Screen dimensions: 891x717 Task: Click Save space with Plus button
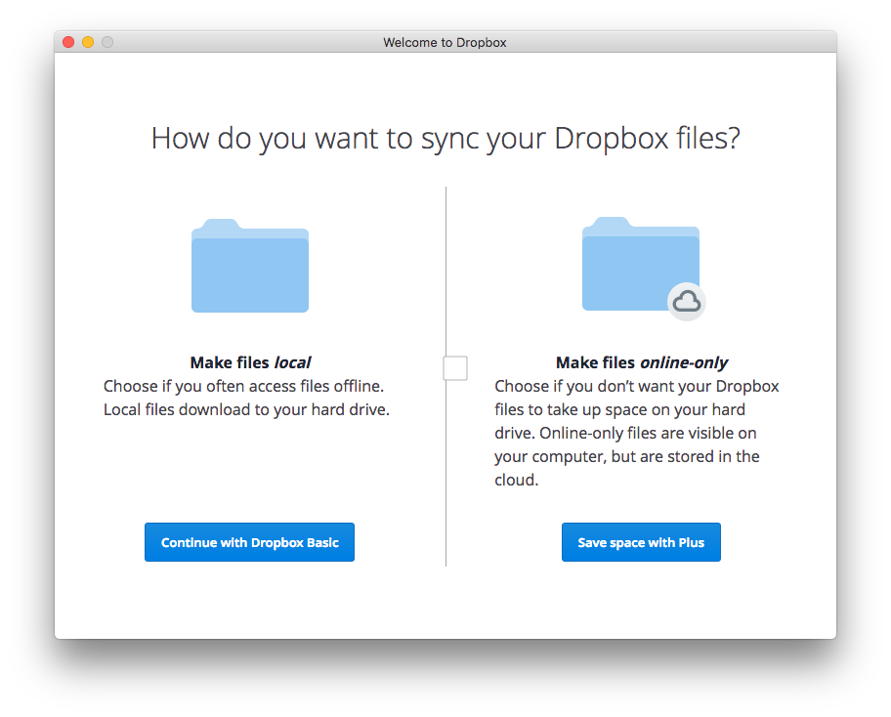click(641, 542)
